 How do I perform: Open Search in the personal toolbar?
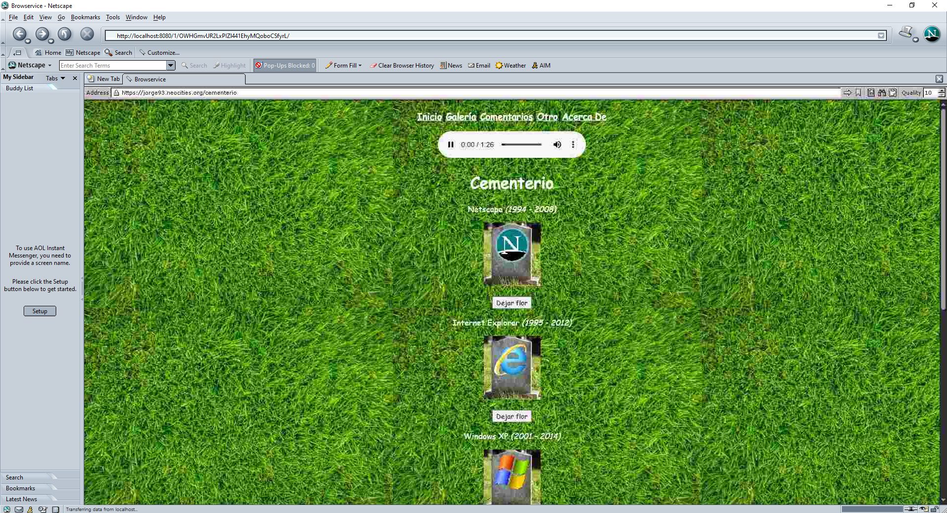pyautogui.click(x=118, y=52)
